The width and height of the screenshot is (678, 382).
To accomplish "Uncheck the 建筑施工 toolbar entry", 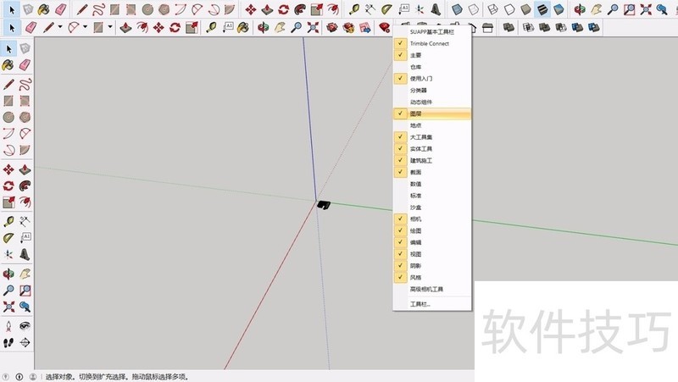I will [x=431, y=160].
